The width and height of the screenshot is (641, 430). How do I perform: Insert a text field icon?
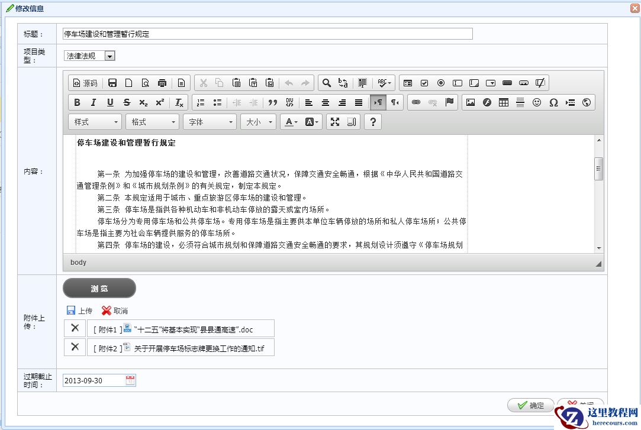[458, 83]
